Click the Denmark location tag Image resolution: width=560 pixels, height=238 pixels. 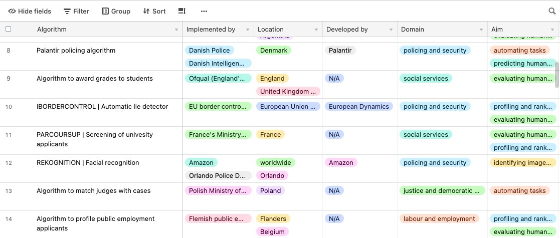(x=274, y=50)
